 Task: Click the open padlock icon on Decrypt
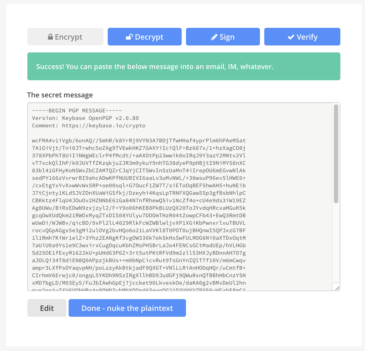pos(130,37)
